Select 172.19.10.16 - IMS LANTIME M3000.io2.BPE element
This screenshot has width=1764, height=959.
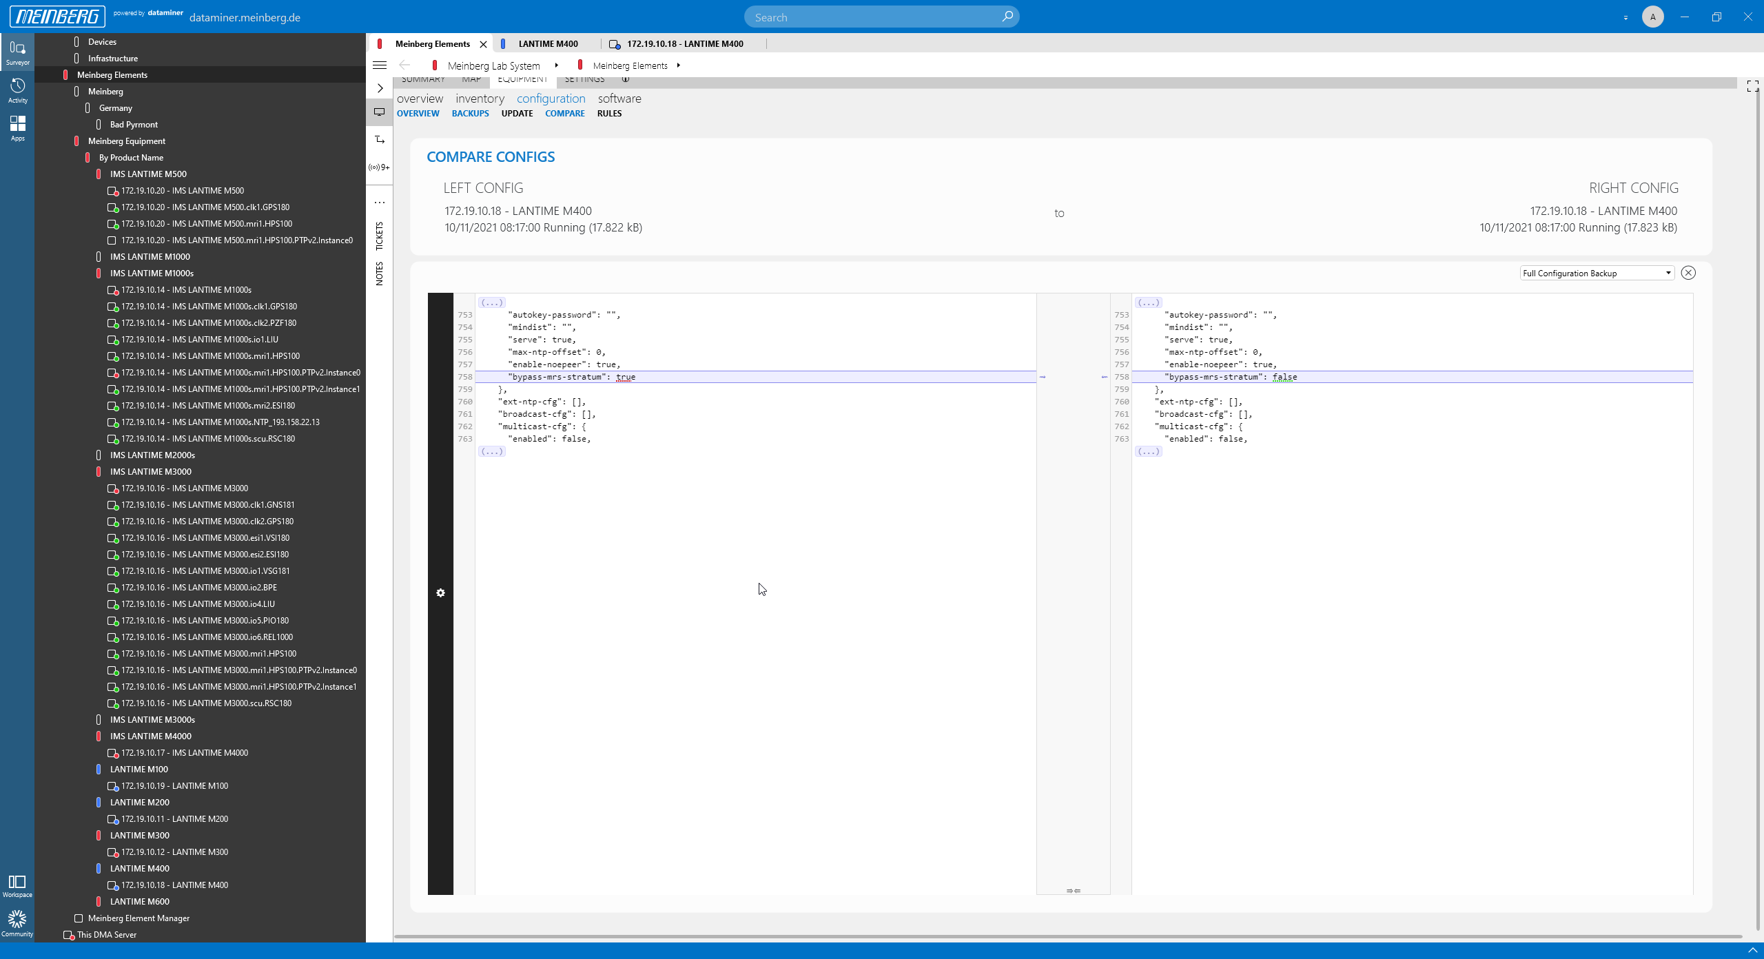pos(199,588)
